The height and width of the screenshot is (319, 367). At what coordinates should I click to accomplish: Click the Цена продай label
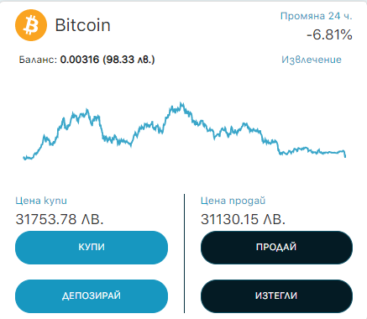233,201
